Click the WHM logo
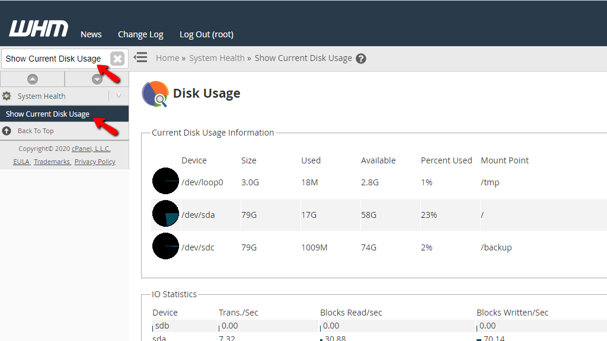This screenshot has height=341, width=607. [x=39, y=29]
